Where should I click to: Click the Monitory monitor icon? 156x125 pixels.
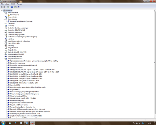coord(6,39)
